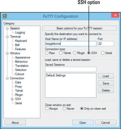
Task: Open the Window category
Action: pos(15,53)
